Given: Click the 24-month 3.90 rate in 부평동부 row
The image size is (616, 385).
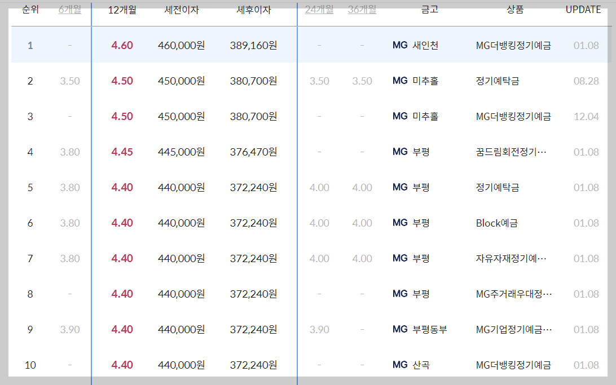Looking at the screenshot, I should pos(319,330).
